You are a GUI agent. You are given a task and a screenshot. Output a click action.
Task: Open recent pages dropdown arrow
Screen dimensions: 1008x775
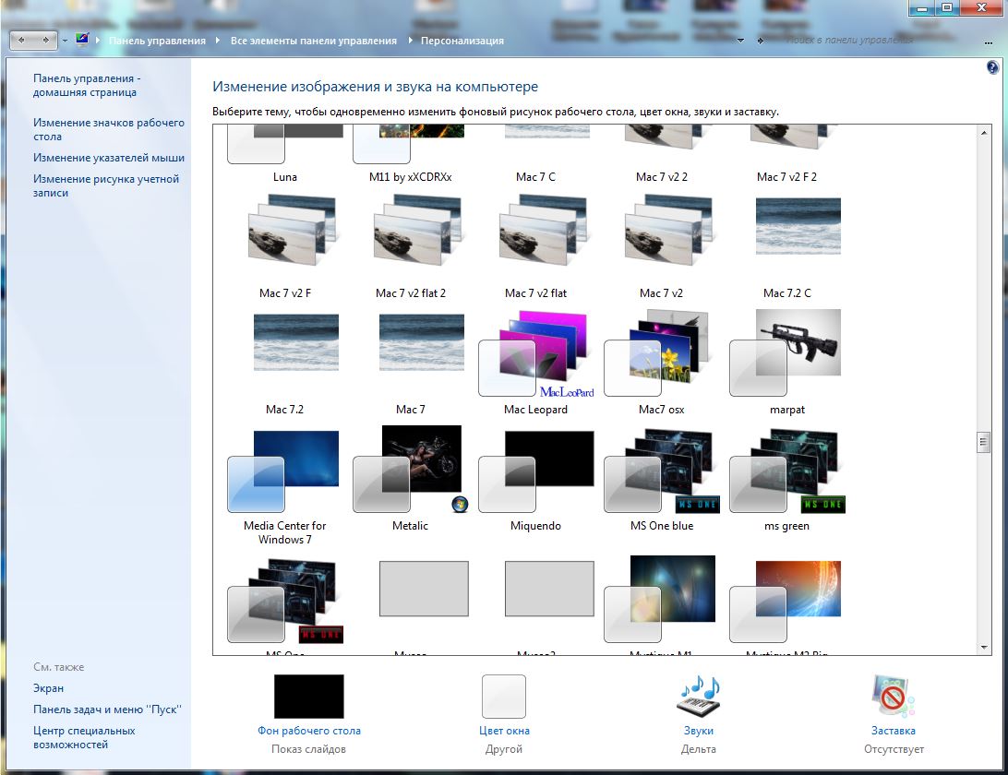65,41
